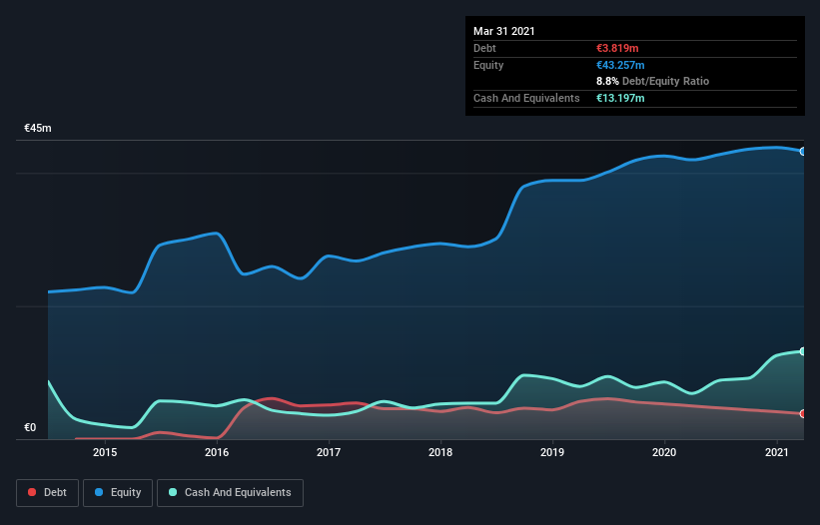Click the 2018 x-axis label
Screen dimensions: 820x525
pyautogui.click(x=440, y=452)
